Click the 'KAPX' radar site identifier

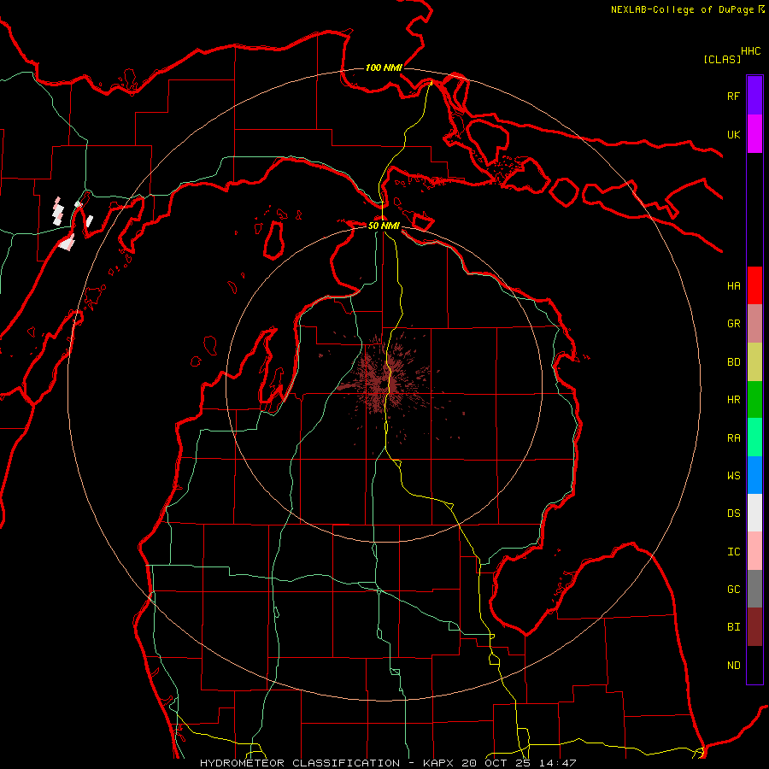[x=440, y=763]
